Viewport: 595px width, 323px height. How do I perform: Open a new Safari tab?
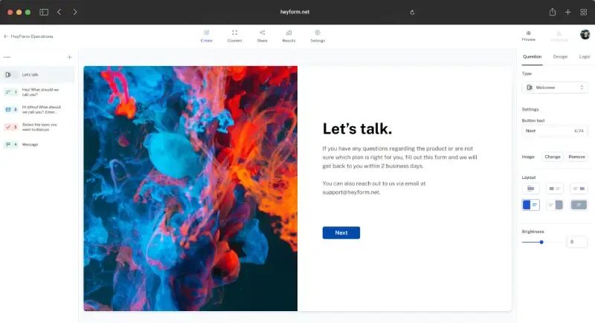pos(567,12)
